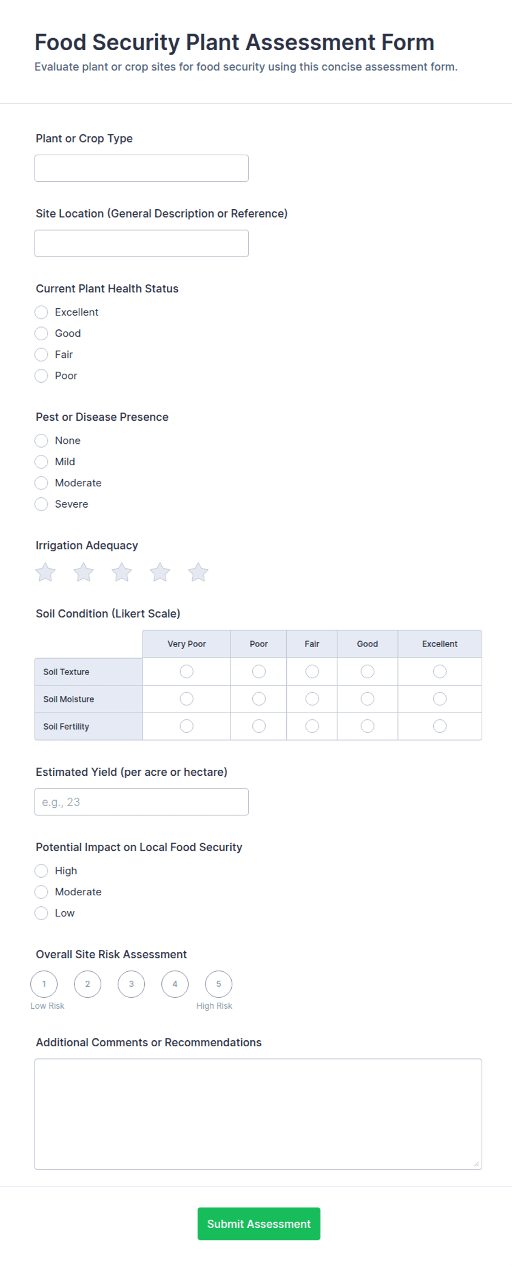Give irrigation five stars

tap(198, 572)
